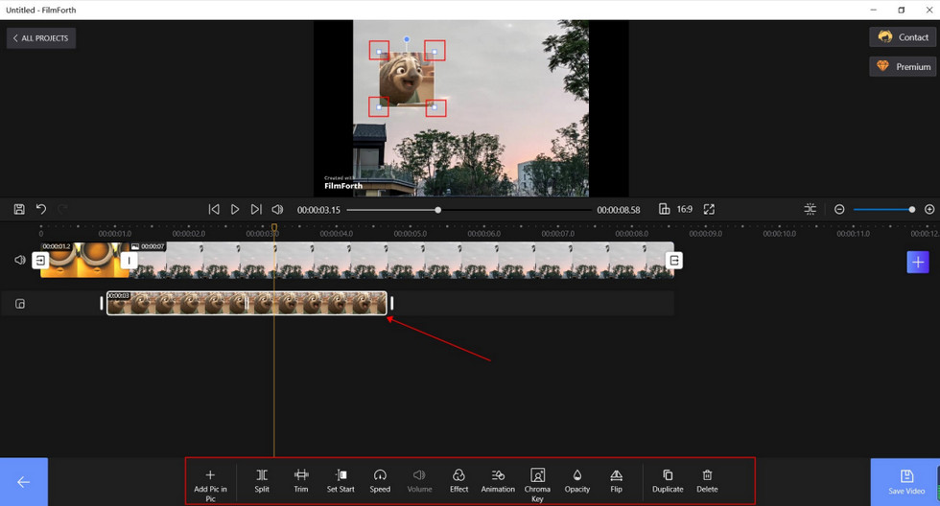Image resolution: width=940 pixels, height=506 pixels.
Task: Click the Flip tool
Action: tap(616, 481)
